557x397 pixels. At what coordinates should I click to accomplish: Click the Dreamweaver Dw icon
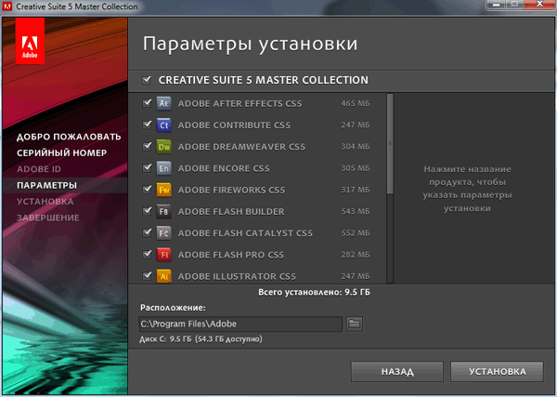[x=163, y=147]
